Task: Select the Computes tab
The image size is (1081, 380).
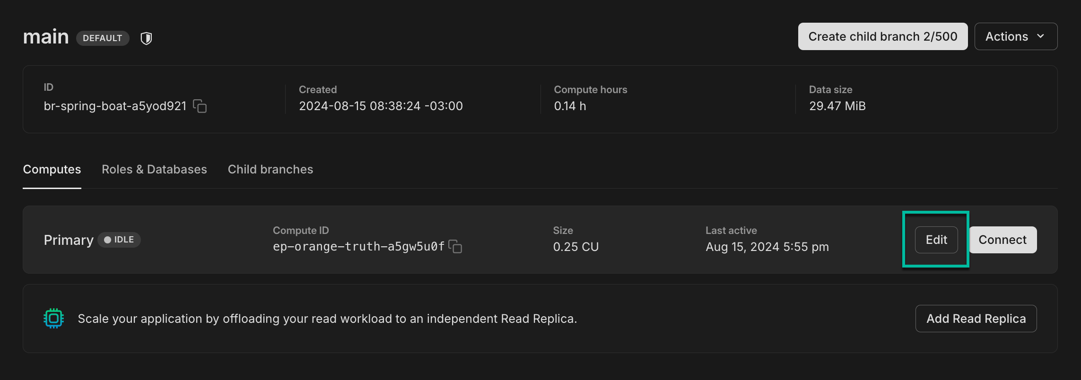Action: [x=52, y=169]
